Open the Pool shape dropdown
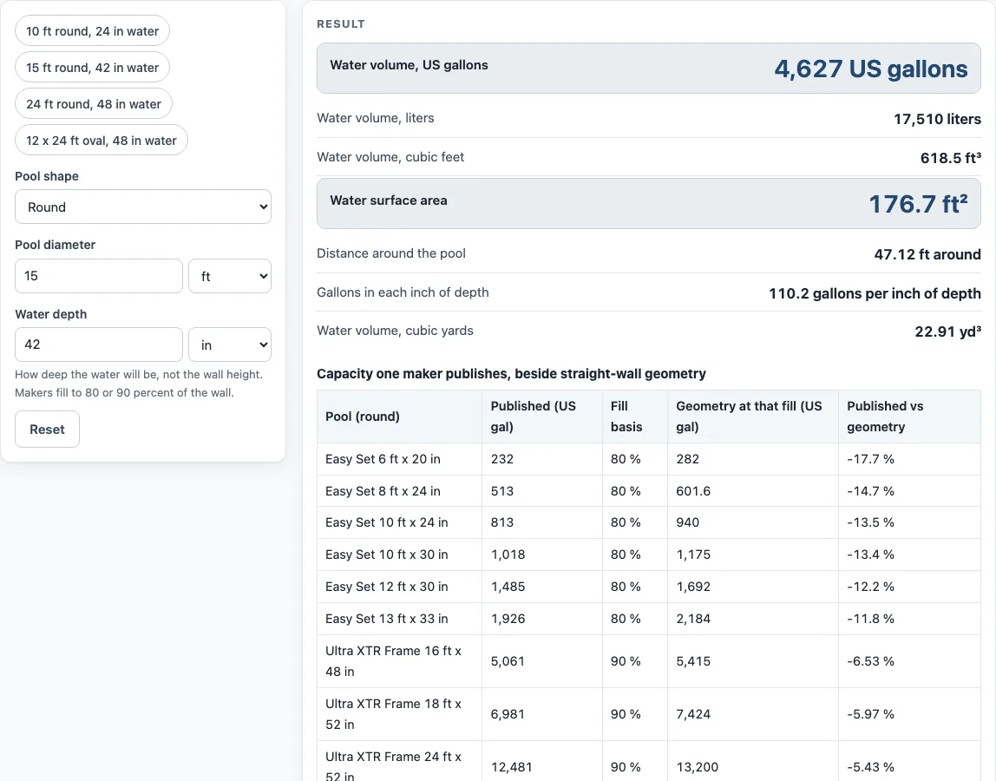 pyautogui.click(x=143, y=207)
